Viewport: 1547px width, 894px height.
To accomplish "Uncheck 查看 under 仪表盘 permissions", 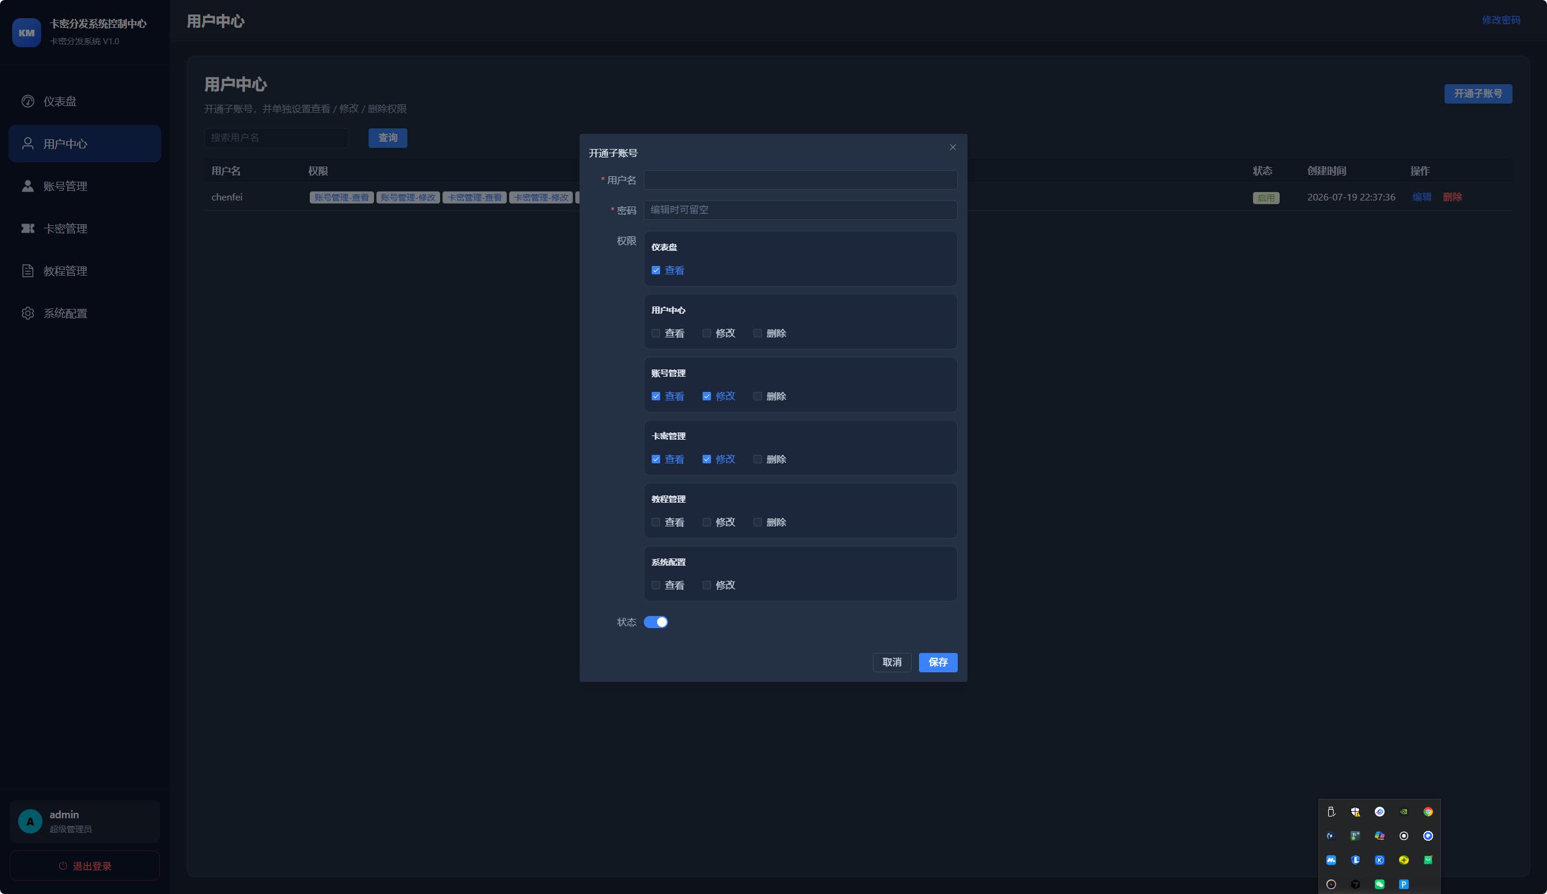I will click(x=656, y=271).
